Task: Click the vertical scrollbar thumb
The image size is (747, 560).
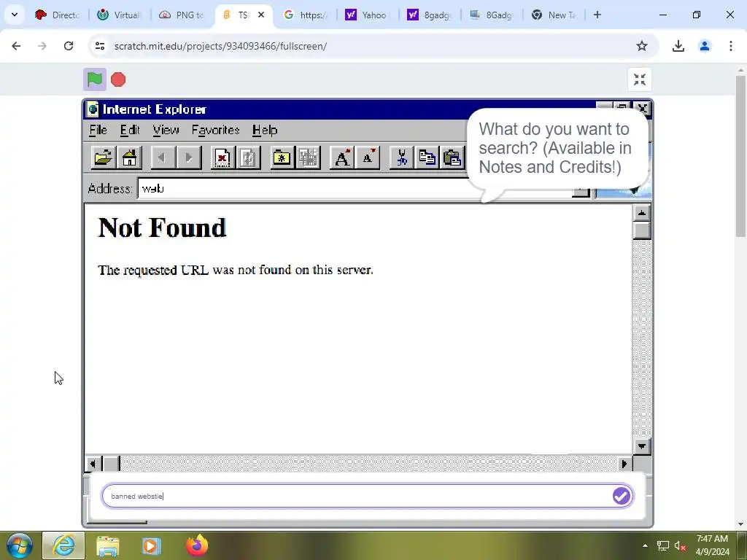Action: [642, 231]
